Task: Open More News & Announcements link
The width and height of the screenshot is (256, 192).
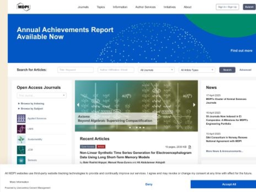Action: (224, 151)
